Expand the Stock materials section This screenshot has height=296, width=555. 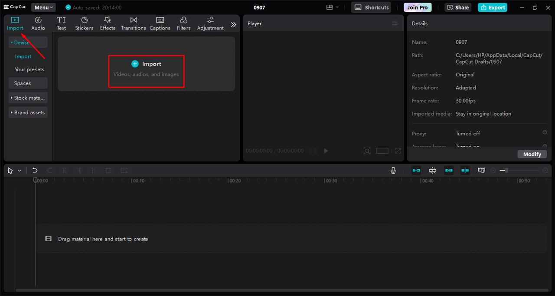28,98
